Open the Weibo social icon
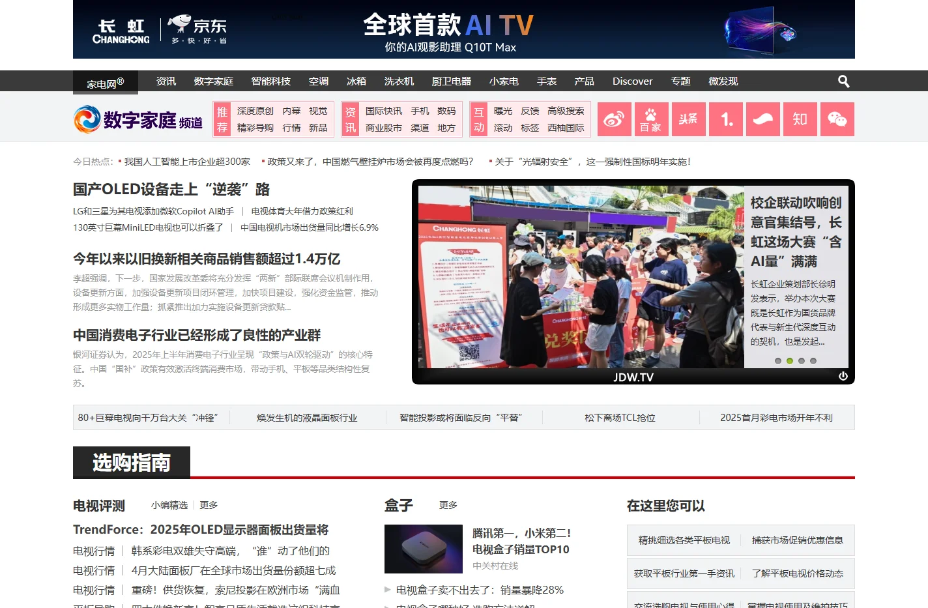928x608 pixels. click(x=615, y=119)
